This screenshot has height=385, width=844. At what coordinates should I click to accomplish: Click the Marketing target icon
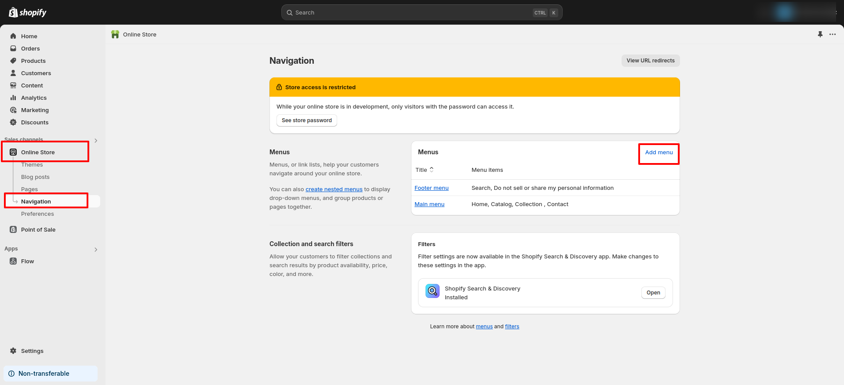coord(13,110)
